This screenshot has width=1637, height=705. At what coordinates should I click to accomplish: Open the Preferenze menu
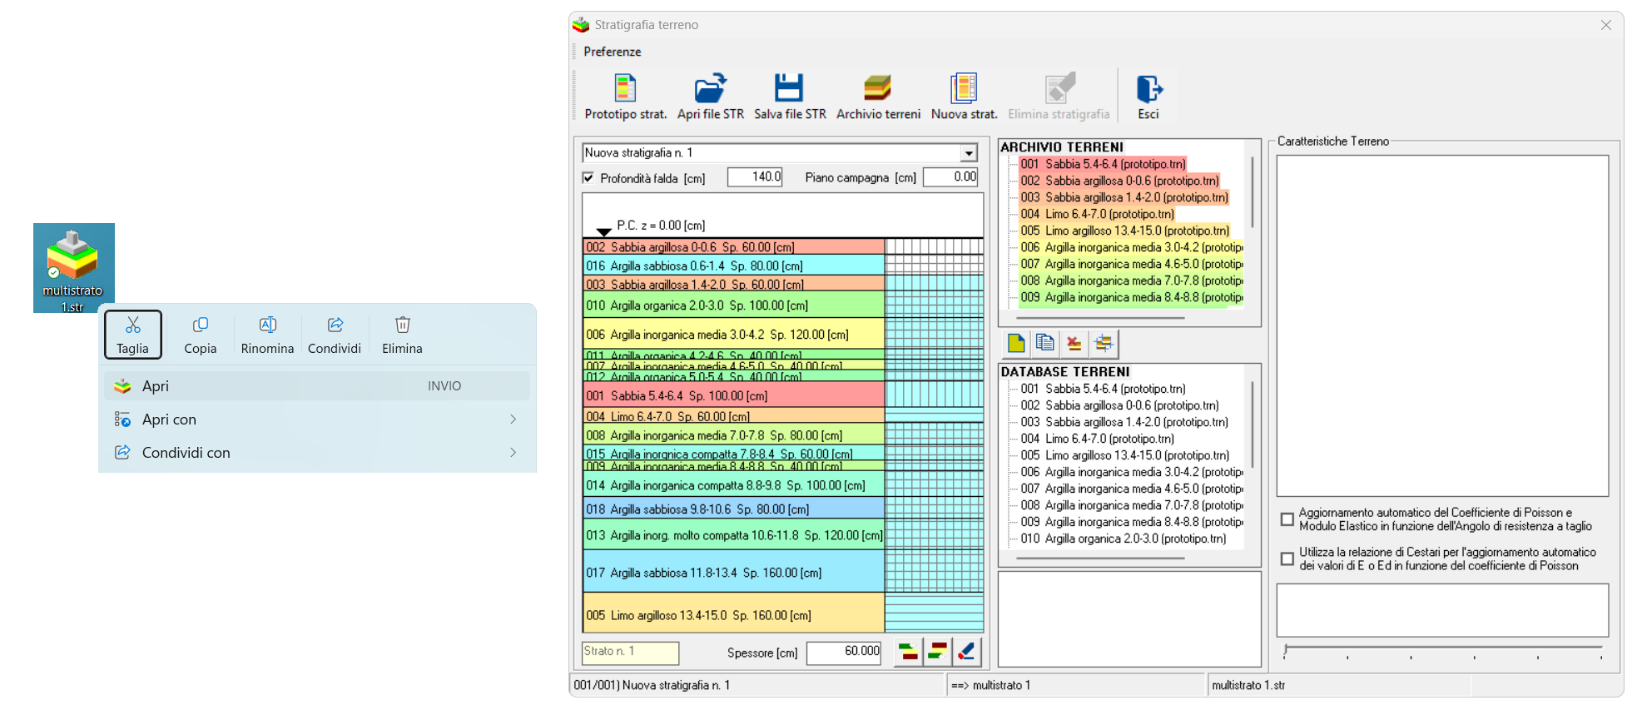click(x=612, y=52)
